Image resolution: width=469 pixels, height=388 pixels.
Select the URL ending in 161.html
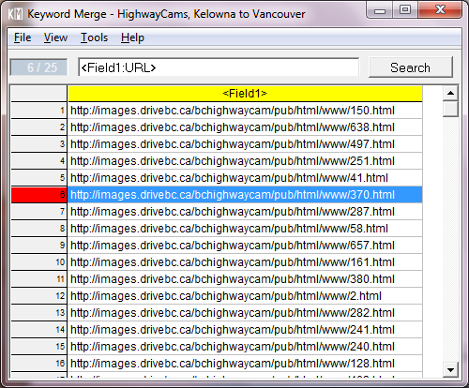[x=245, y=262]
